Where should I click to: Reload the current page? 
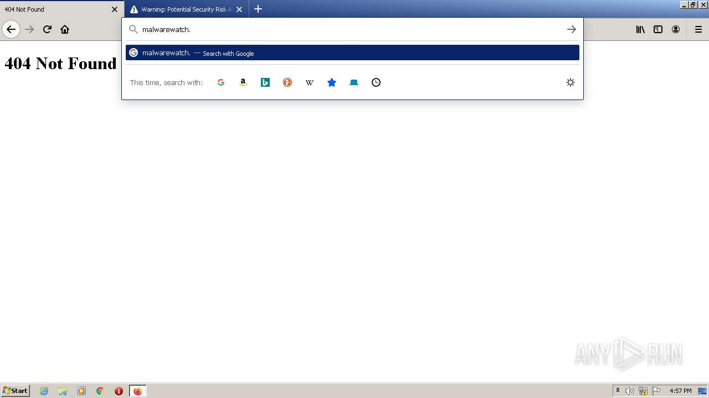[47, 29]
